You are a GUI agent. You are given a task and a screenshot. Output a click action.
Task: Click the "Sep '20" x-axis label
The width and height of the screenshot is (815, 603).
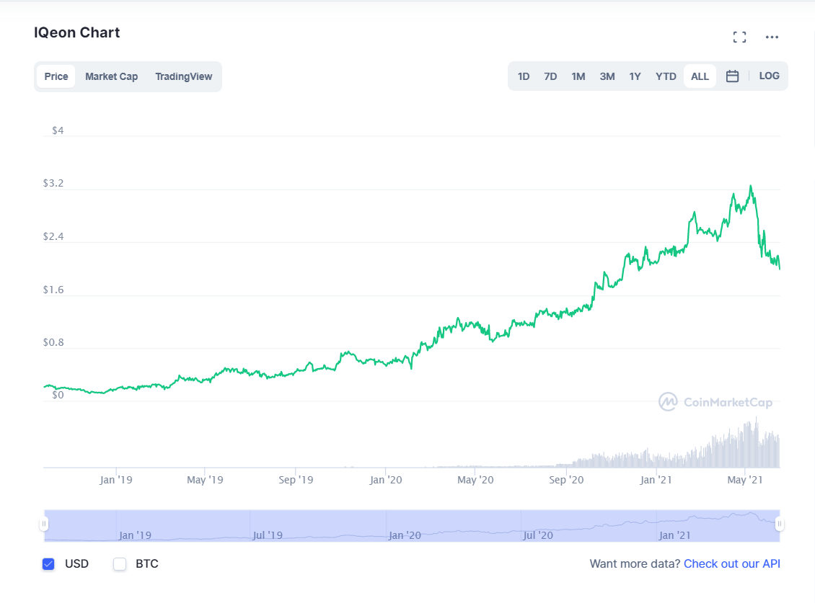pos(566,480)
